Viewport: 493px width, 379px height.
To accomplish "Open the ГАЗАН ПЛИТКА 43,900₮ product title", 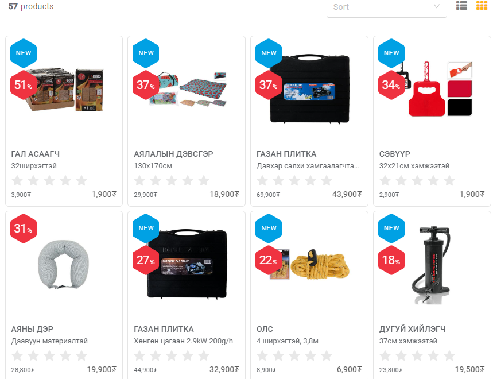I will pyautogui.click(x=286, y=154).
